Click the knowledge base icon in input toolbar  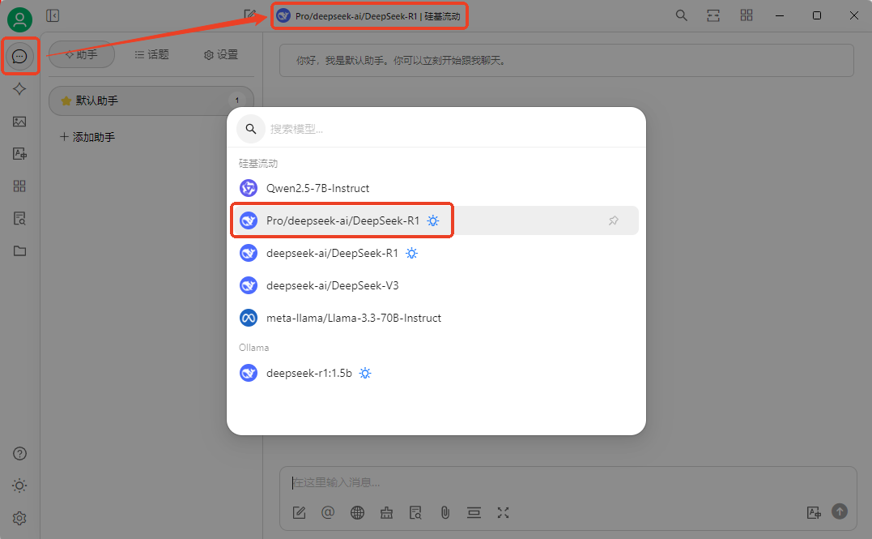pyautogui.click(x=415, y=513)
